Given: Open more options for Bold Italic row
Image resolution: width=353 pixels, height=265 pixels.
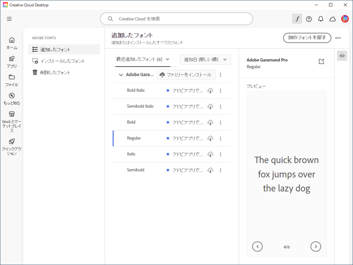Looking at the screenshot, I should point(221,91).
